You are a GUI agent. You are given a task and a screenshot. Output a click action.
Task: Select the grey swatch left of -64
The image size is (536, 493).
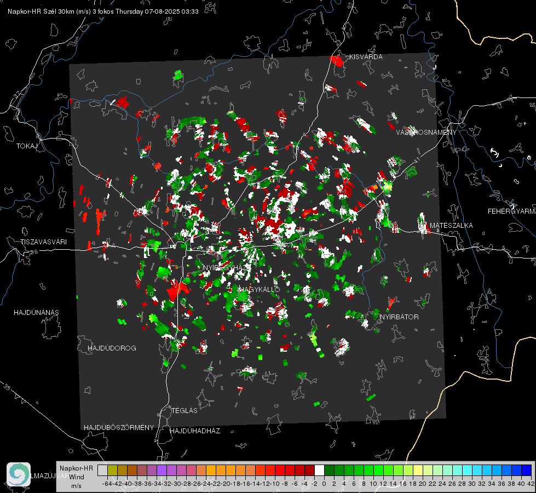[x=102, y=470]
